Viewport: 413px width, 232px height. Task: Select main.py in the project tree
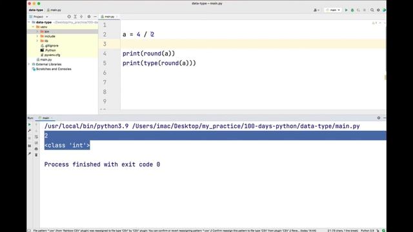(46, 60)
